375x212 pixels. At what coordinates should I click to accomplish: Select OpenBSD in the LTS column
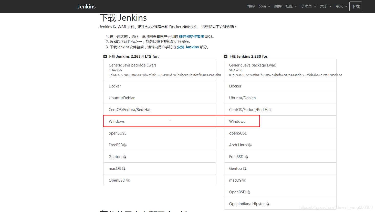coord(160,180)
